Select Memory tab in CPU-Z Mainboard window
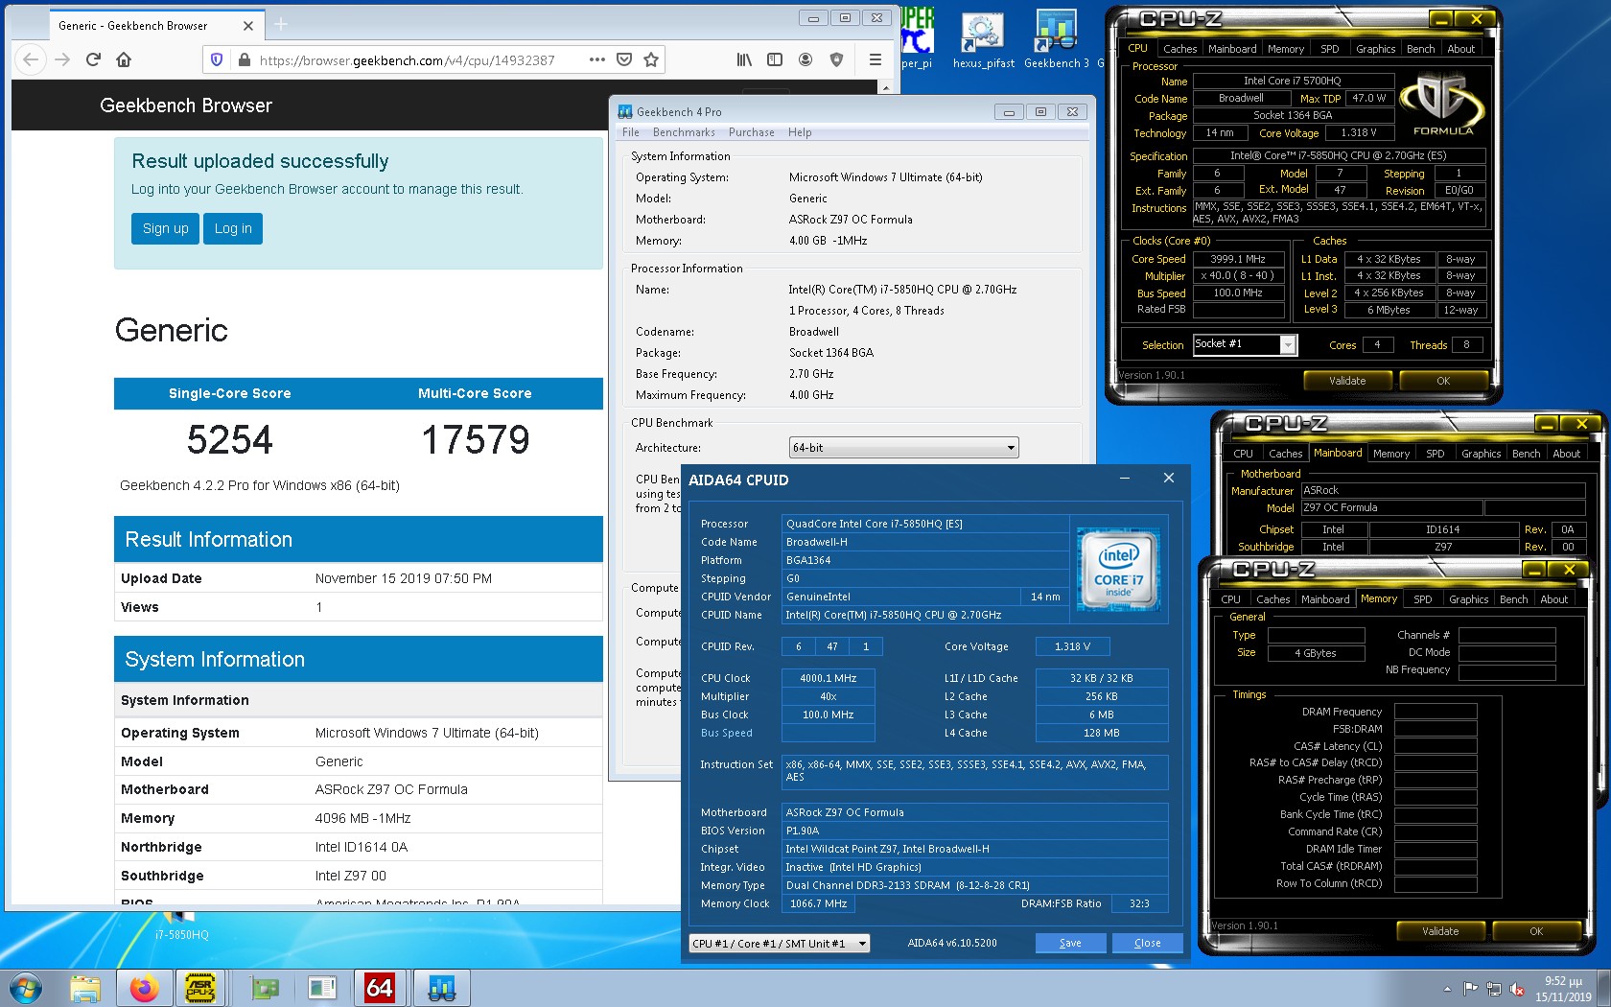This screenshot has width=1611, height=1007. 1390,454
